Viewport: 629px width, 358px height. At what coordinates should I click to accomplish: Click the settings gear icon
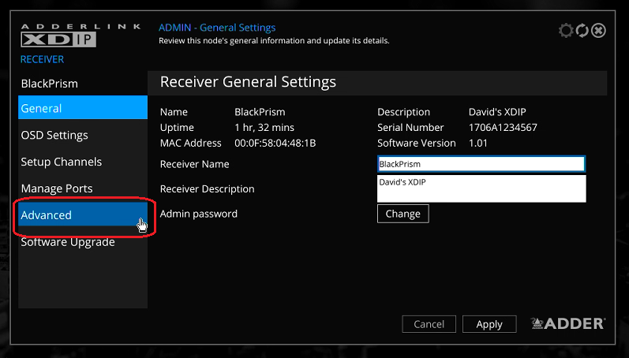[565, 31]
